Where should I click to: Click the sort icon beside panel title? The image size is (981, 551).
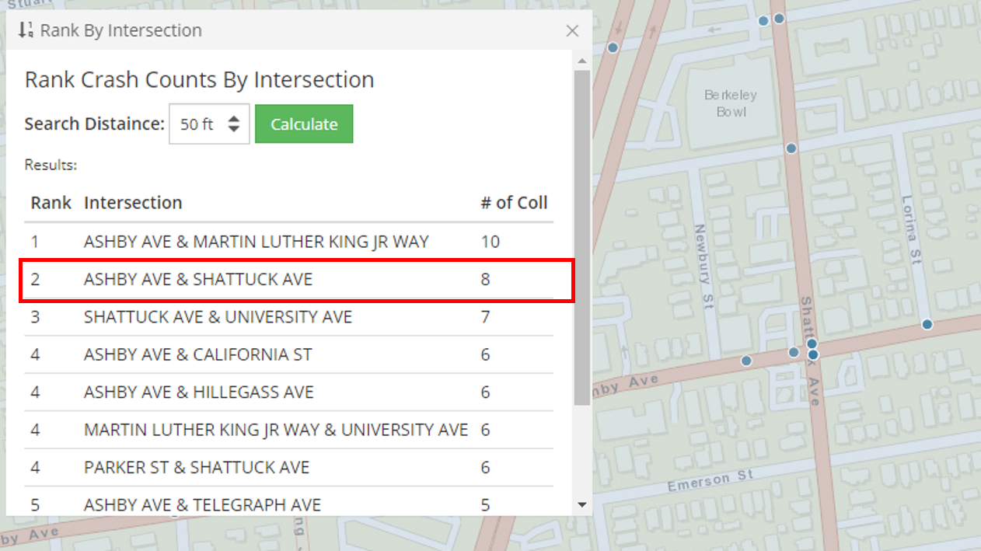26,30
